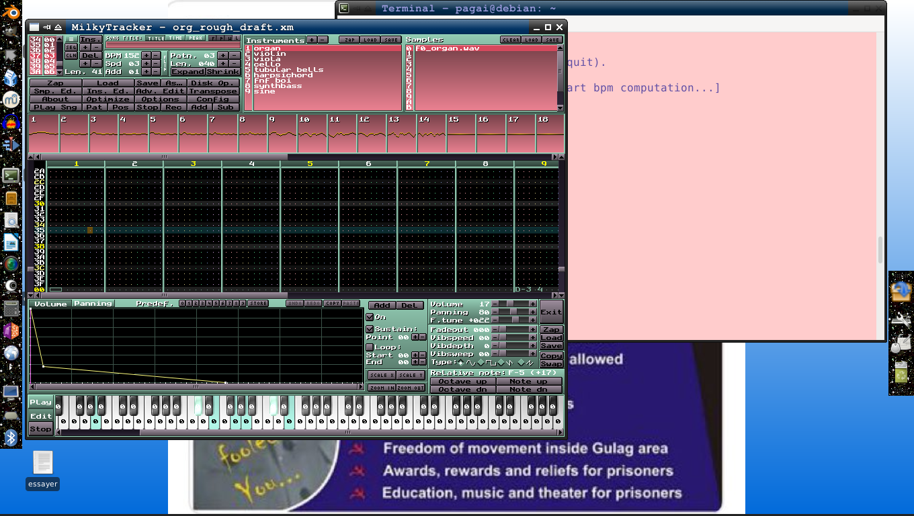Viewport: 914px width, 516px height.
Task: Click the song title input field
Action: pos(173,46)
